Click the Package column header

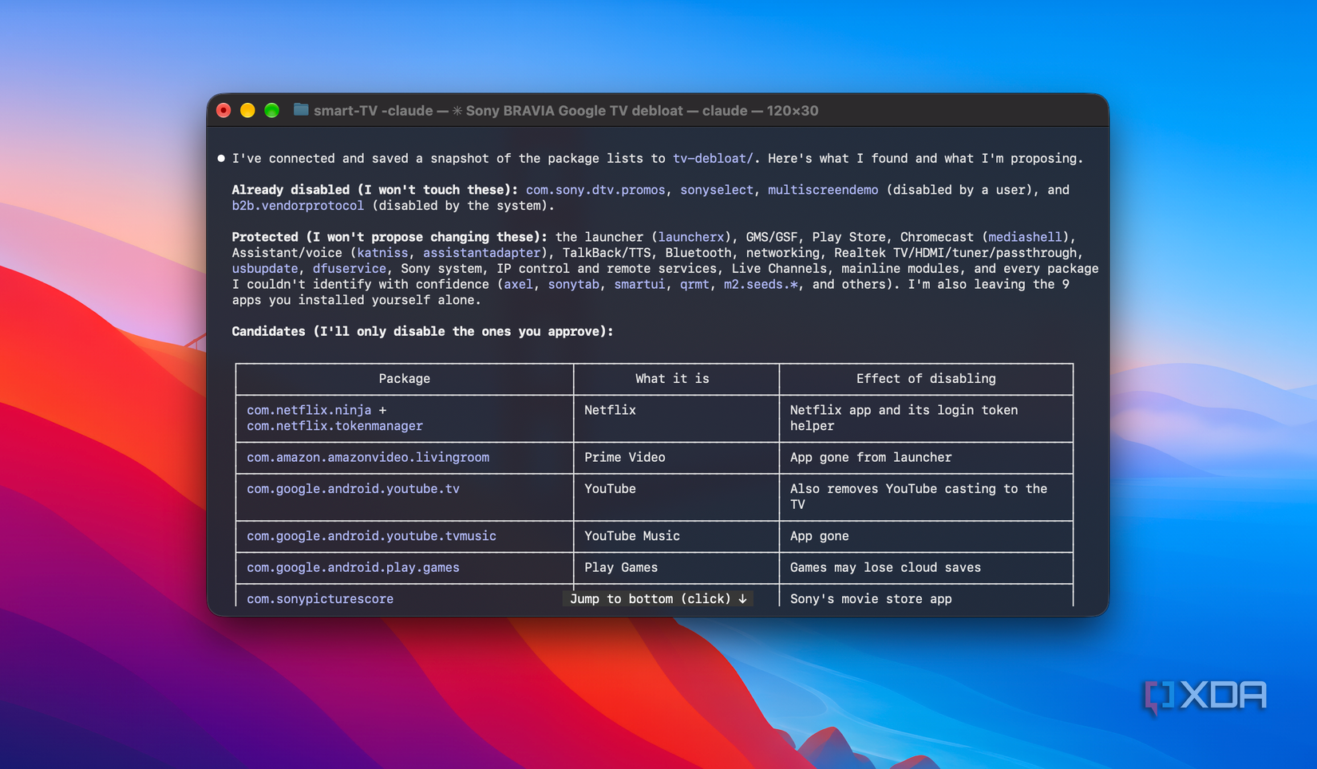[x=404, y=379]
